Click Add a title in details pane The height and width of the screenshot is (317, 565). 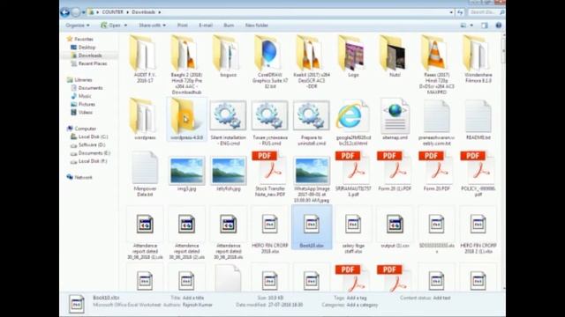coord(193,298)
